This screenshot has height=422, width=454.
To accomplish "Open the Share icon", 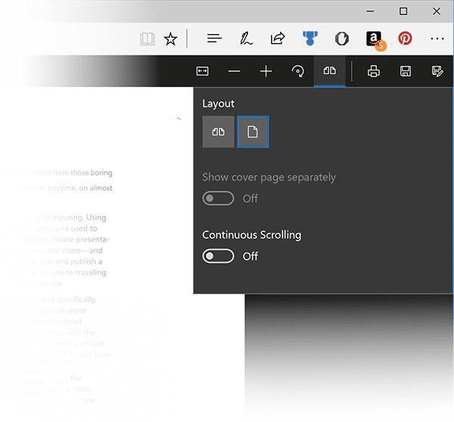I will [x=278, y=39].
